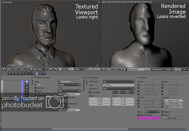Open the Texture properties checker tab icon

tap(37, 73)
